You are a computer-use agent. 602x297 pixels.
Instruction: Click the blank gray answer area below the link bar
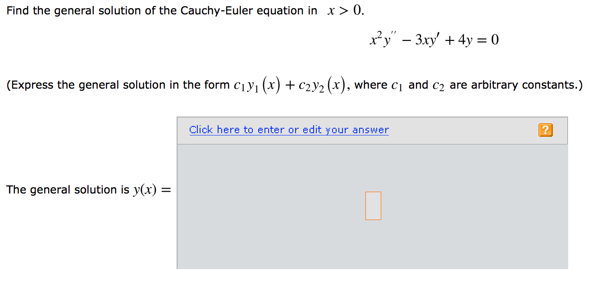point(372,207)
